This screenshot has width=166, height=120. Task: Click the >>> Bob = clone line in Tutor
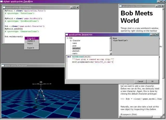click(x=141, y=99)
